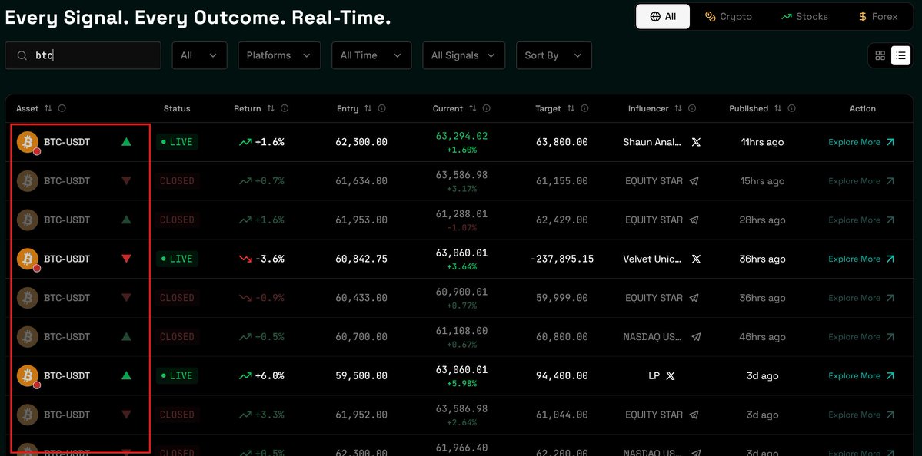Select the Crypto tab

coord(728,16)
